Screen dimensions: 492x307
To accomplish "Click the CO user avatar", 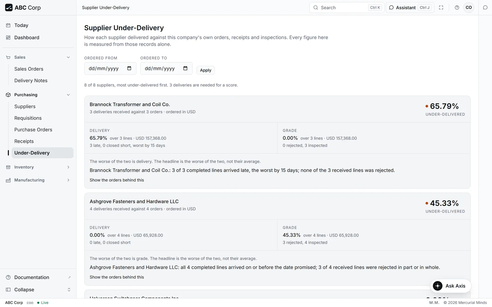I will [x=469, y=8].
